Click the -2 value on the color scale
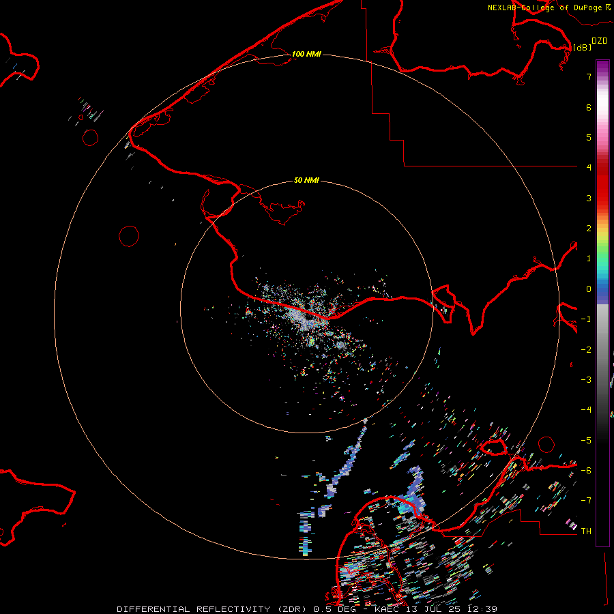 click(586, 350)
